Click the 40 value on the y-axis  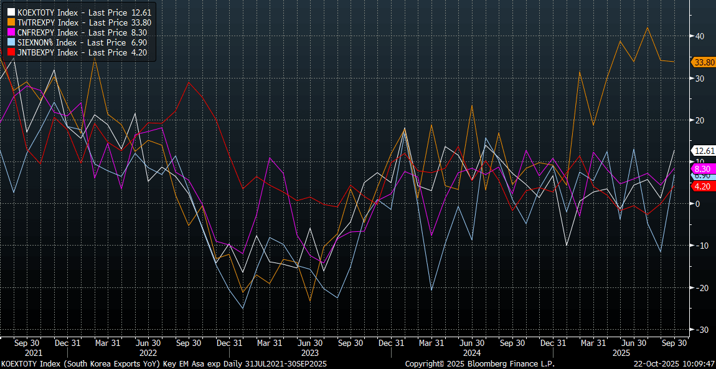699,36
